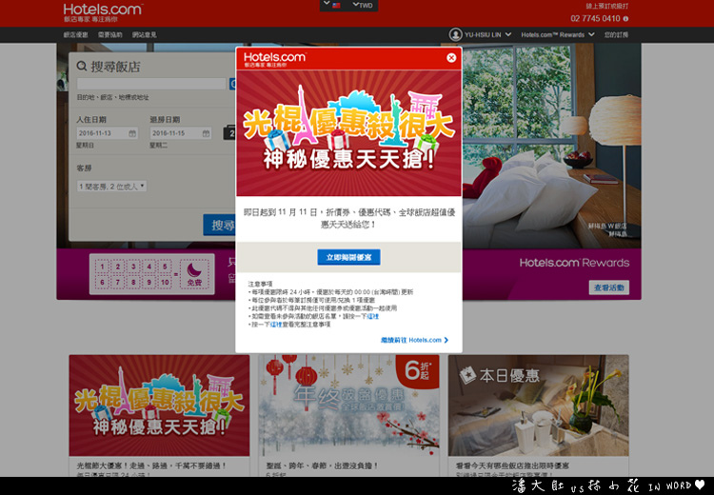Open the 需要協助 menu item

pos(110,34)
